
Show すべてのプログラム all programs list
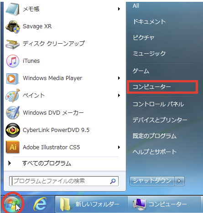pyautogui.click(x=47, y=163)
